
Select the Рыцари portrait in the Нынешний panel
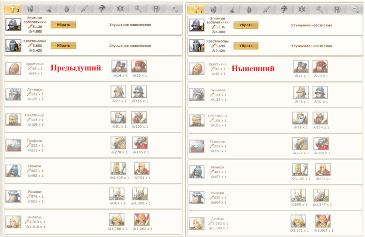tap(197, 198)
